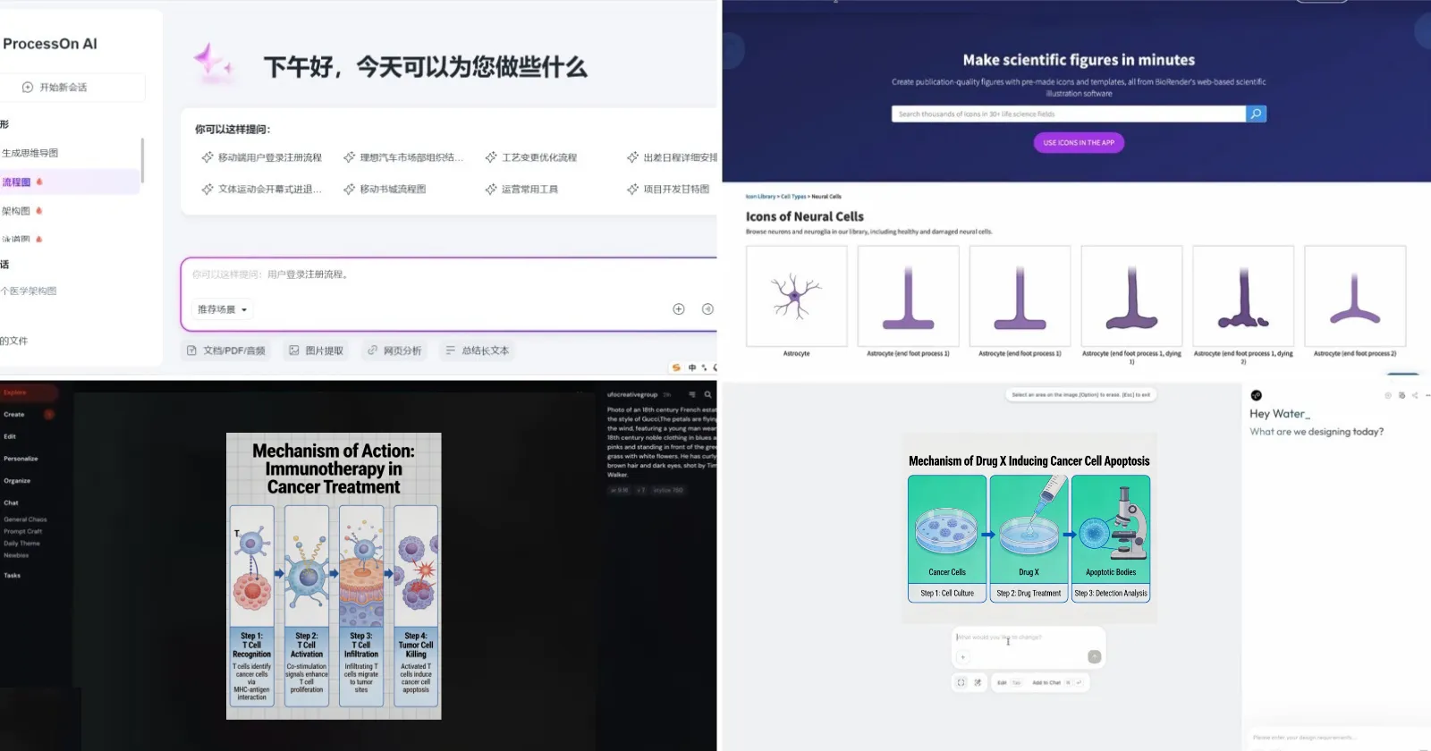
Task: Click the 图片提取 button
Action: [x=316, y=350]
